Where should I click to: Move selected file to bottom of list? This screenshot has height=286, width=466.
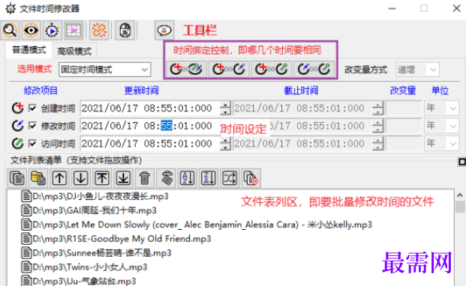click(123, 178)
